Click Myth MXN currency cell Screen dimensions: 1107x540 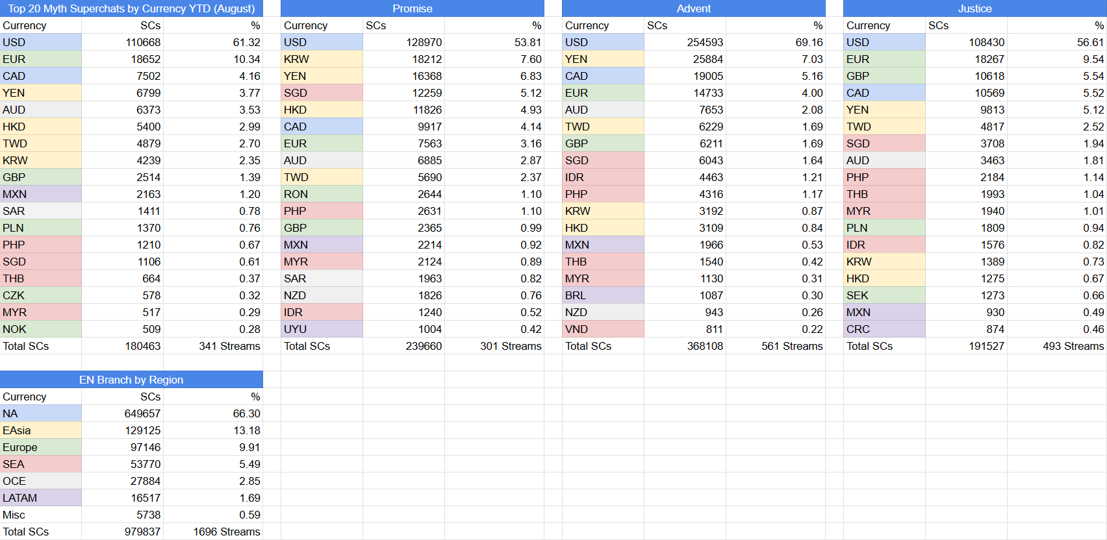point(41,194)
